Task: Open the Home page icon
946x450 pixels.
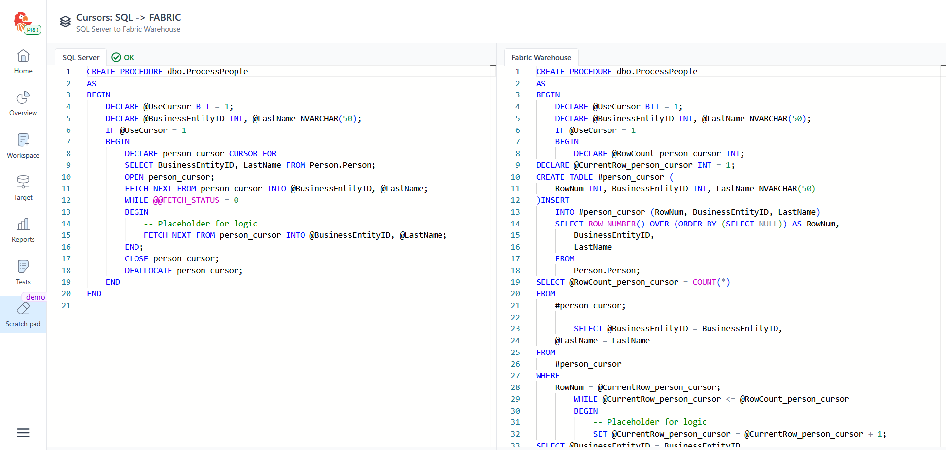Action: point(23,56)
